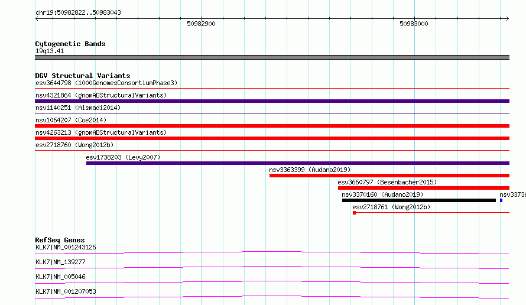The height and width of the screenshot is (305, 526).
Task: Click the small red square of esv2718761
Action: pyautogui.click(x=354, y=213)
